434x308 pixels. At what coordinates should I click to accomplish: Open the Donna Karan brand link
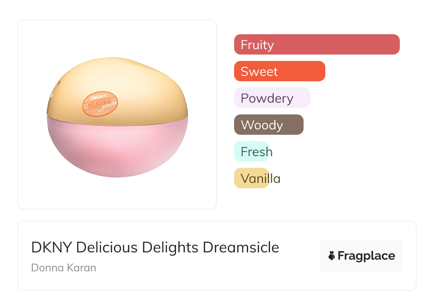pos(64,268)
